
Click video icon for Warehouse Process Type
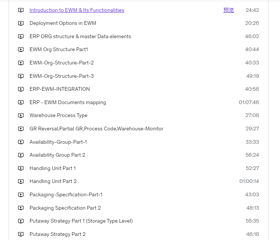coord(21,116)
